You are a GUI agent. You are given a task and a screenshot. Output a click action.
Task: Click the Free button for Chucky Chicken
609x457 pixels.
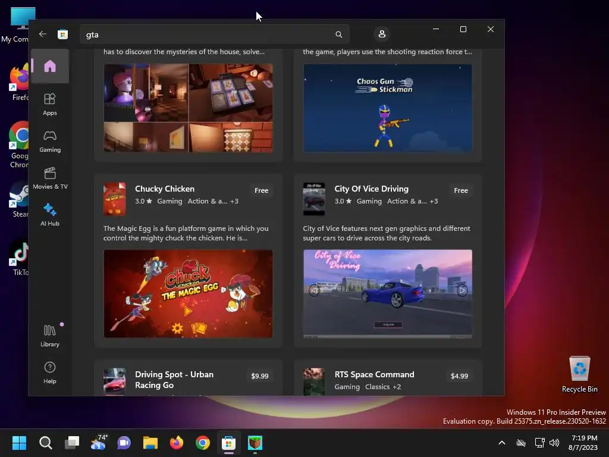[x=262, y=190]
